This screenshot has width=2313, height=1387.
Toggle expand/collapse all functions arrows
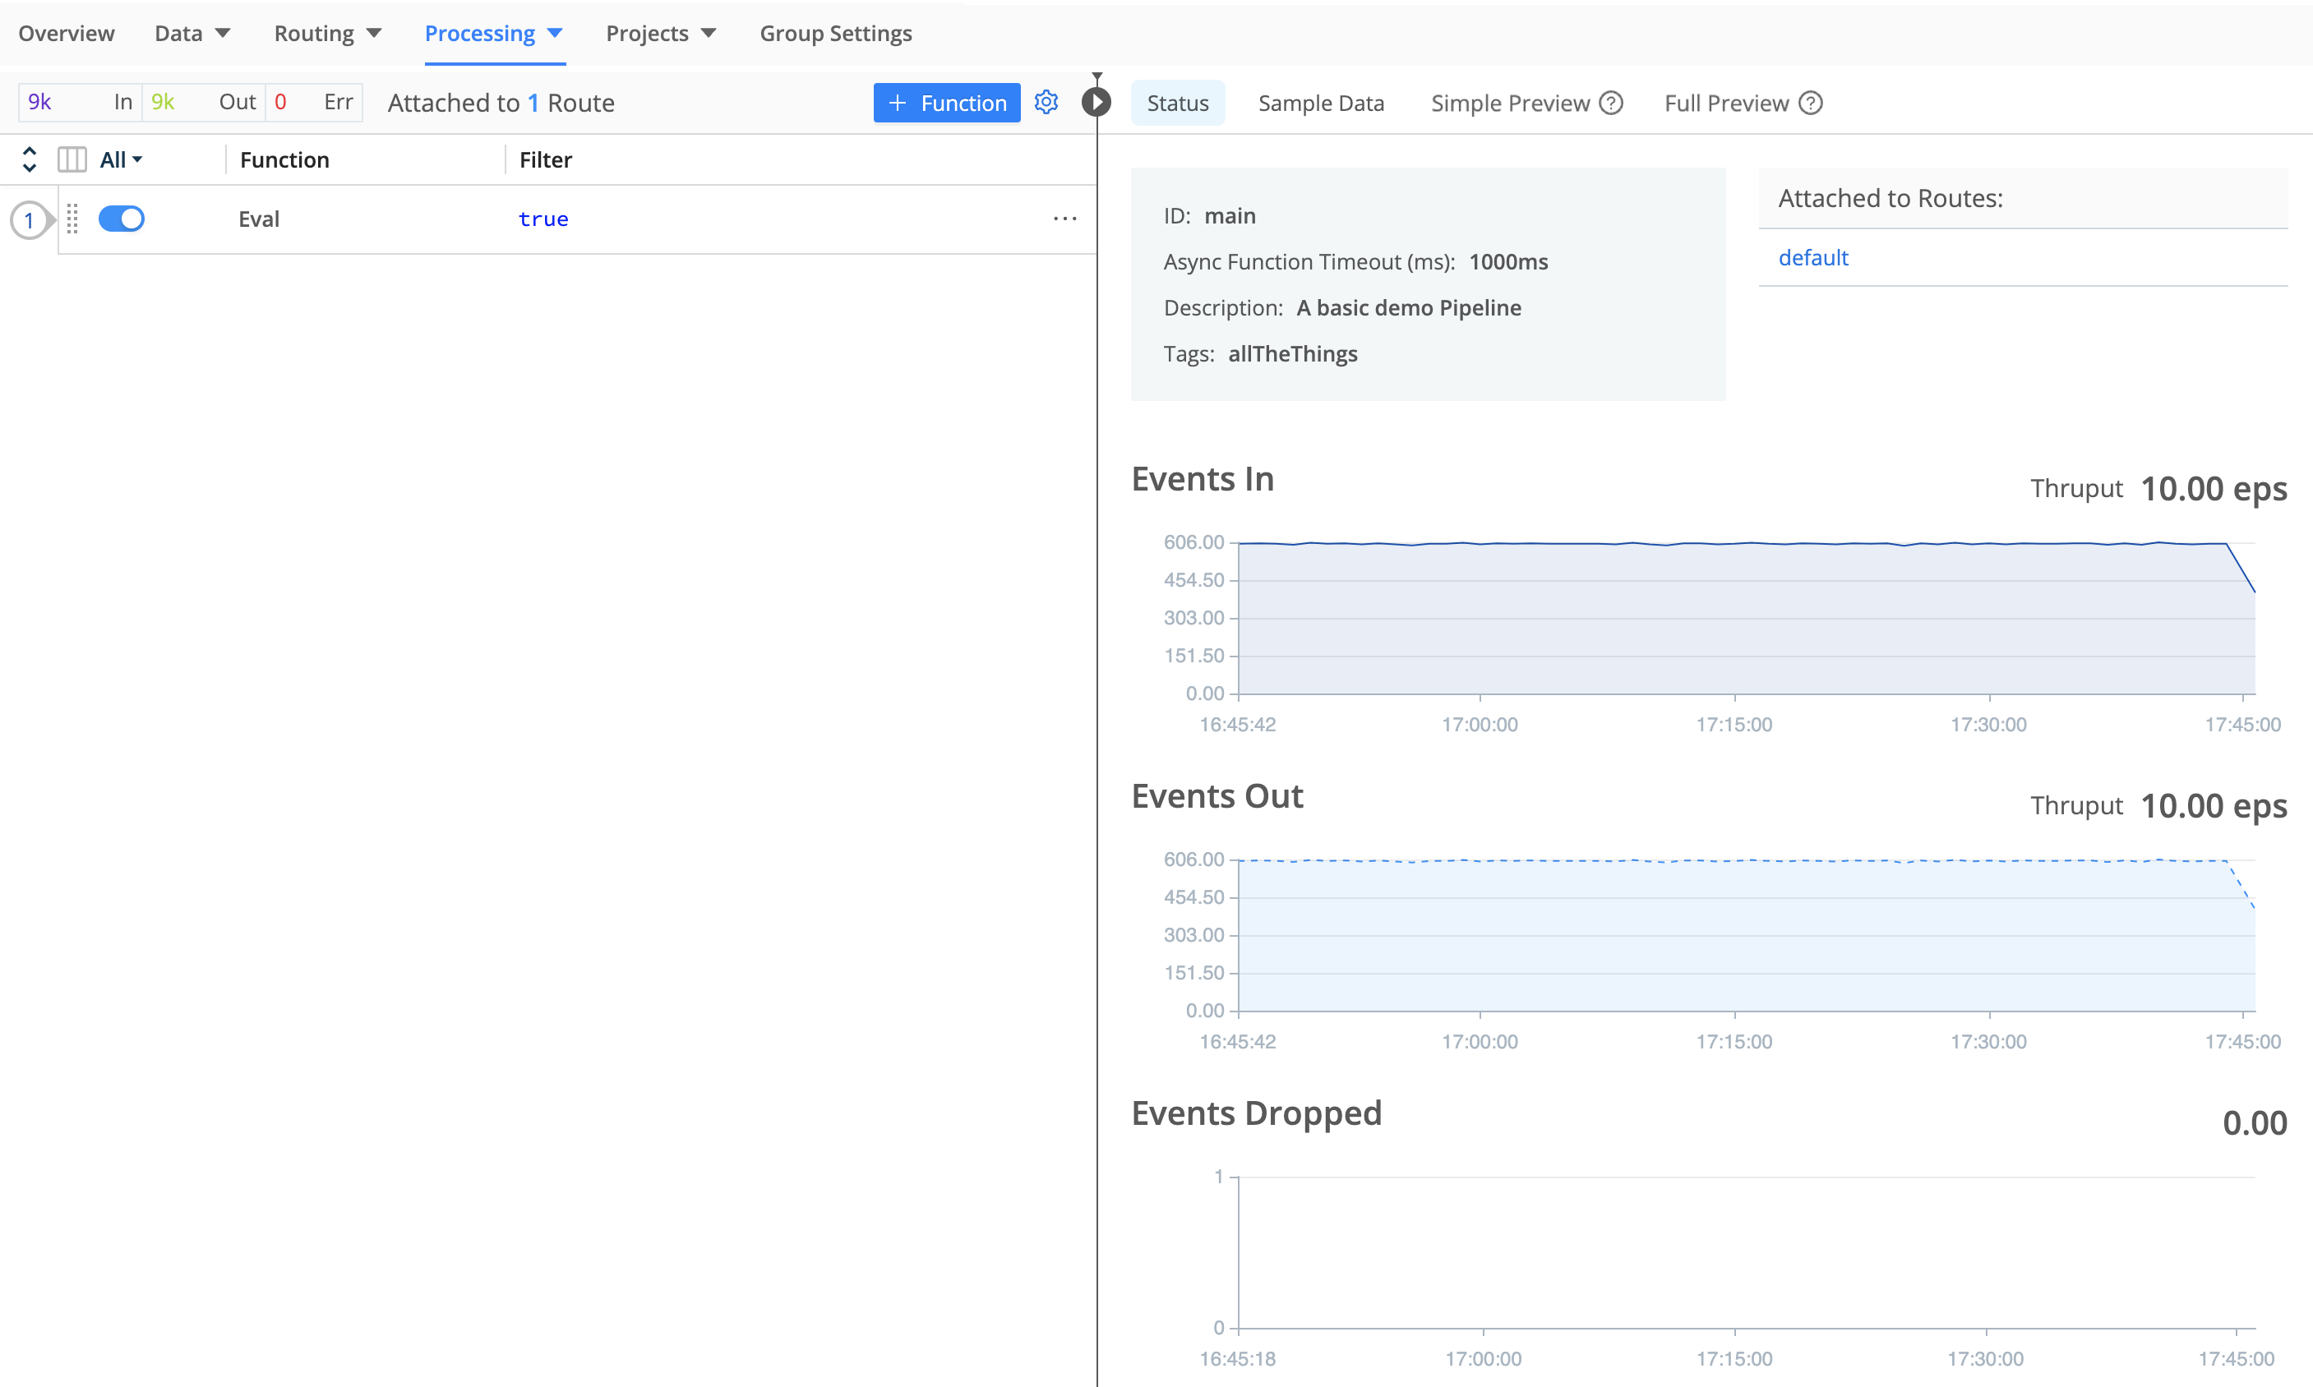click(29, 160)
